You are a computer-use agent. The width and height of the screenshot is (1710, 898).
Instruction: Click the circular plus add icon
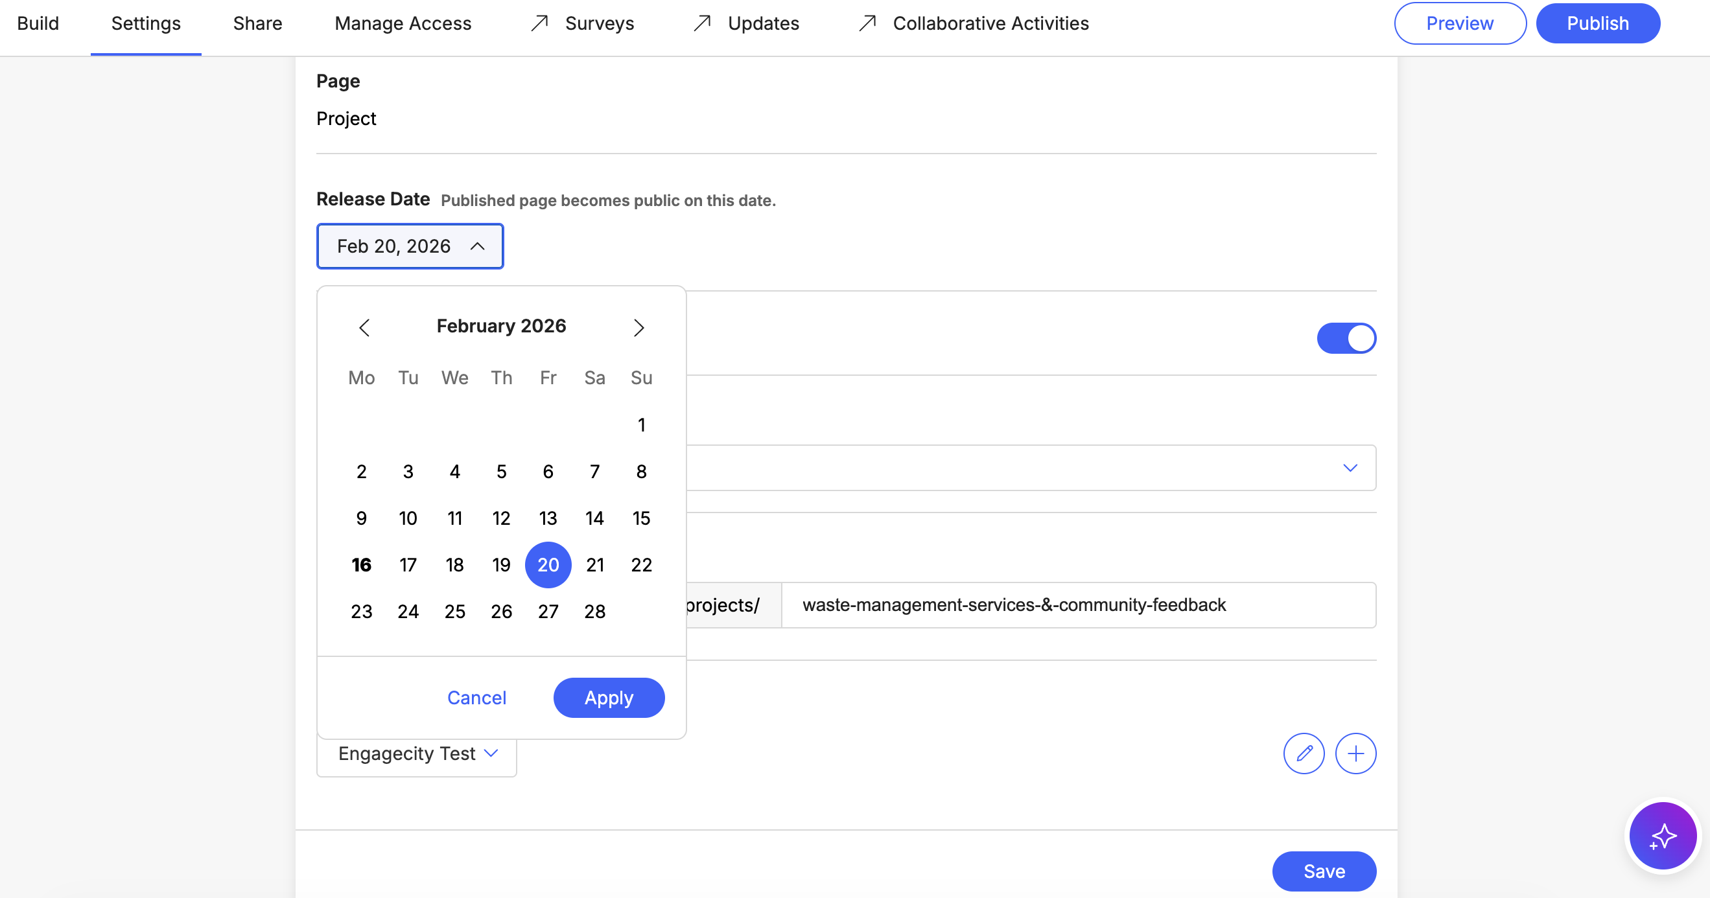1355,754
